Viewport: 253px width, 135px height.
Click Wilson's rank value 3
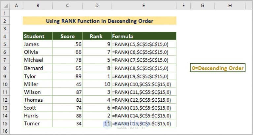pos(97,92)
